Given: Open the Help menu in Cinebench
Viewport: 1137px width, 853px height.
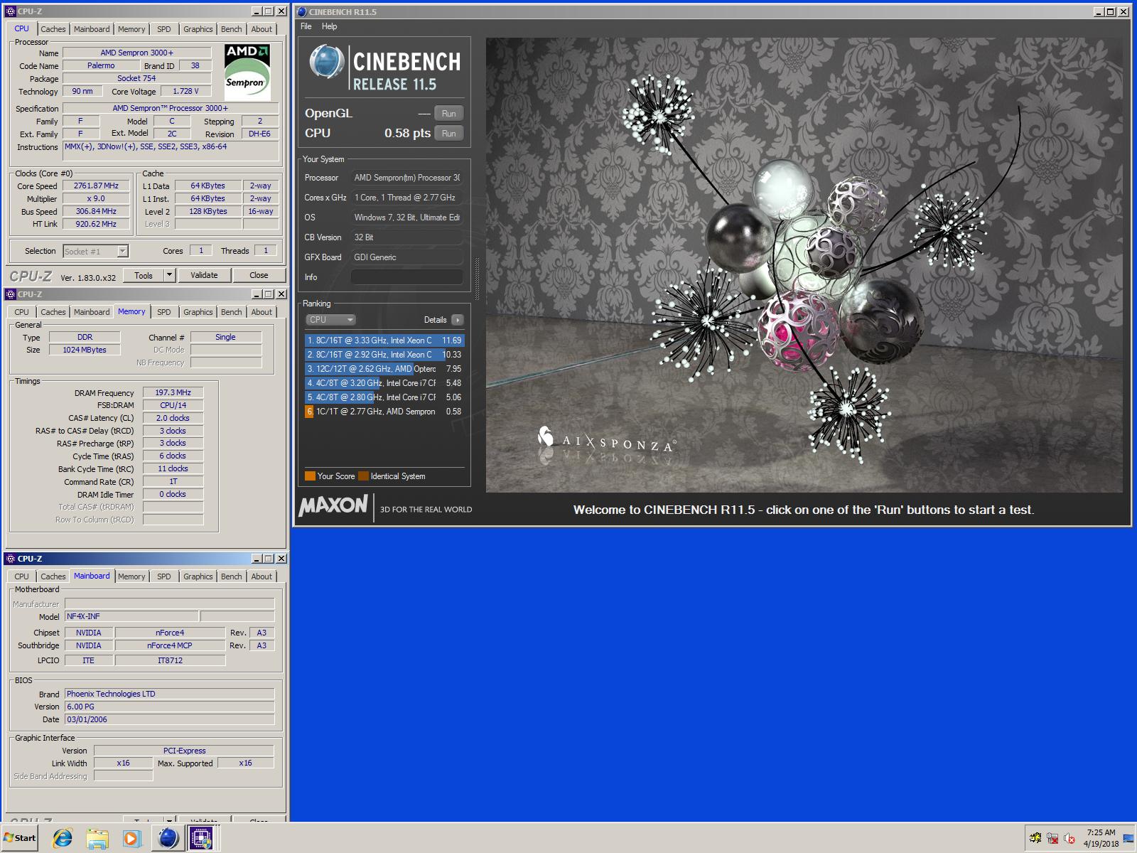Looking at the screenshot, I should pos(329,26).
